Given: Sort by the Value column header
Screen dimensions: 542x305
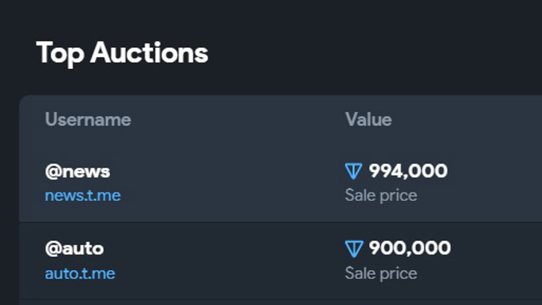Looking at the screenshot, I should (369, 120).
